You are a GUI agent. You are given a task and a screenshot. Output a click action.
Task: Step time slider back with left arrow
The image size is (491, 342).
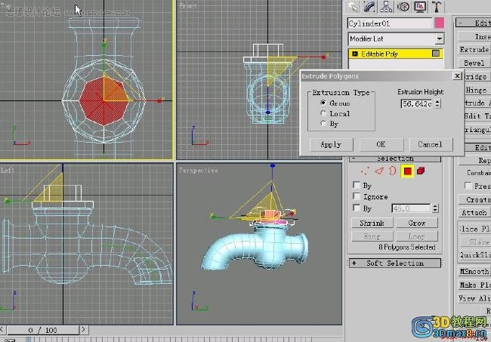pyautogui.click(x=2, y=329)
